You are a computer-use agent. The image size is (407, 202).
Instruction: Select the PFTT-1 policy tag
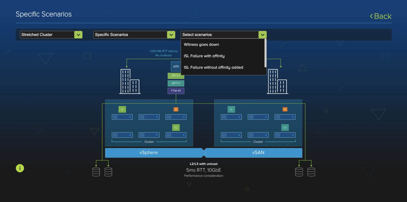pos(176,76)
